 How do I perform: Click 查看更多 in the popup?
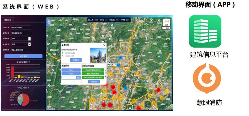pos(76,60)
